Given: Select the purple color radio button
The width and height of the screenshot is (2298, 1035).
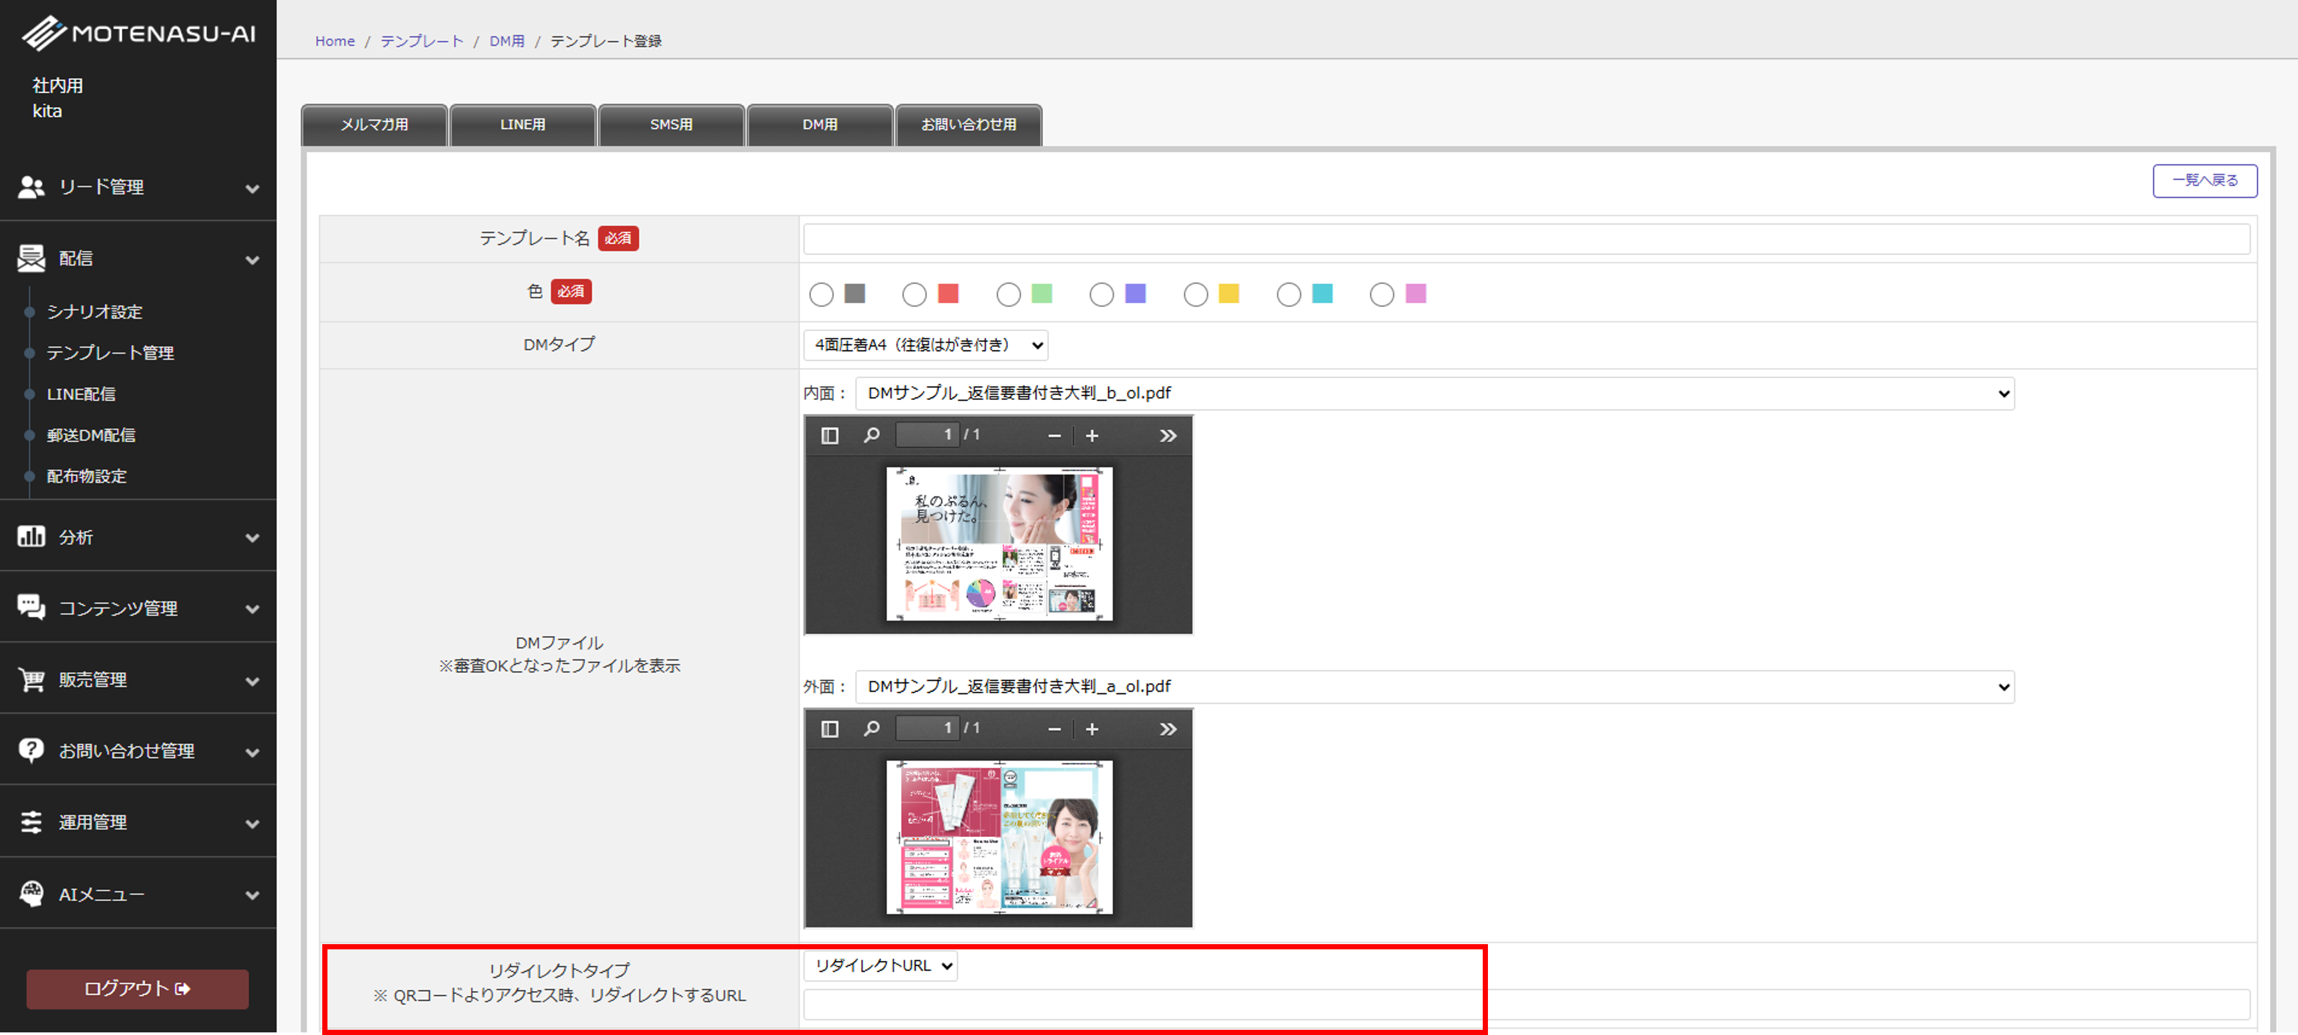Looking at the screenshot, I should click(1101, 295).
